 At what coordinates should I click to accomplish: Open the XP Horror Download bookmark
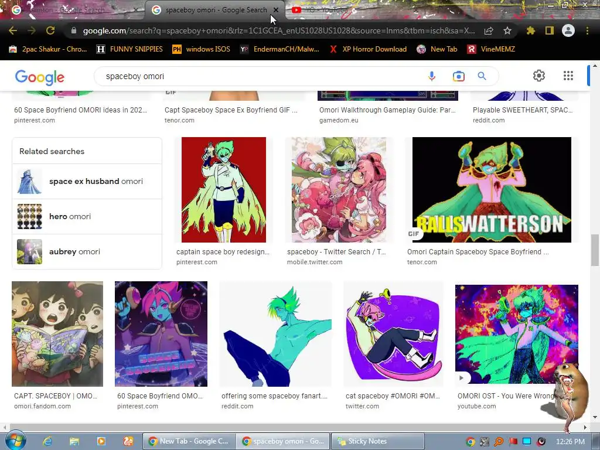point(368,49)
